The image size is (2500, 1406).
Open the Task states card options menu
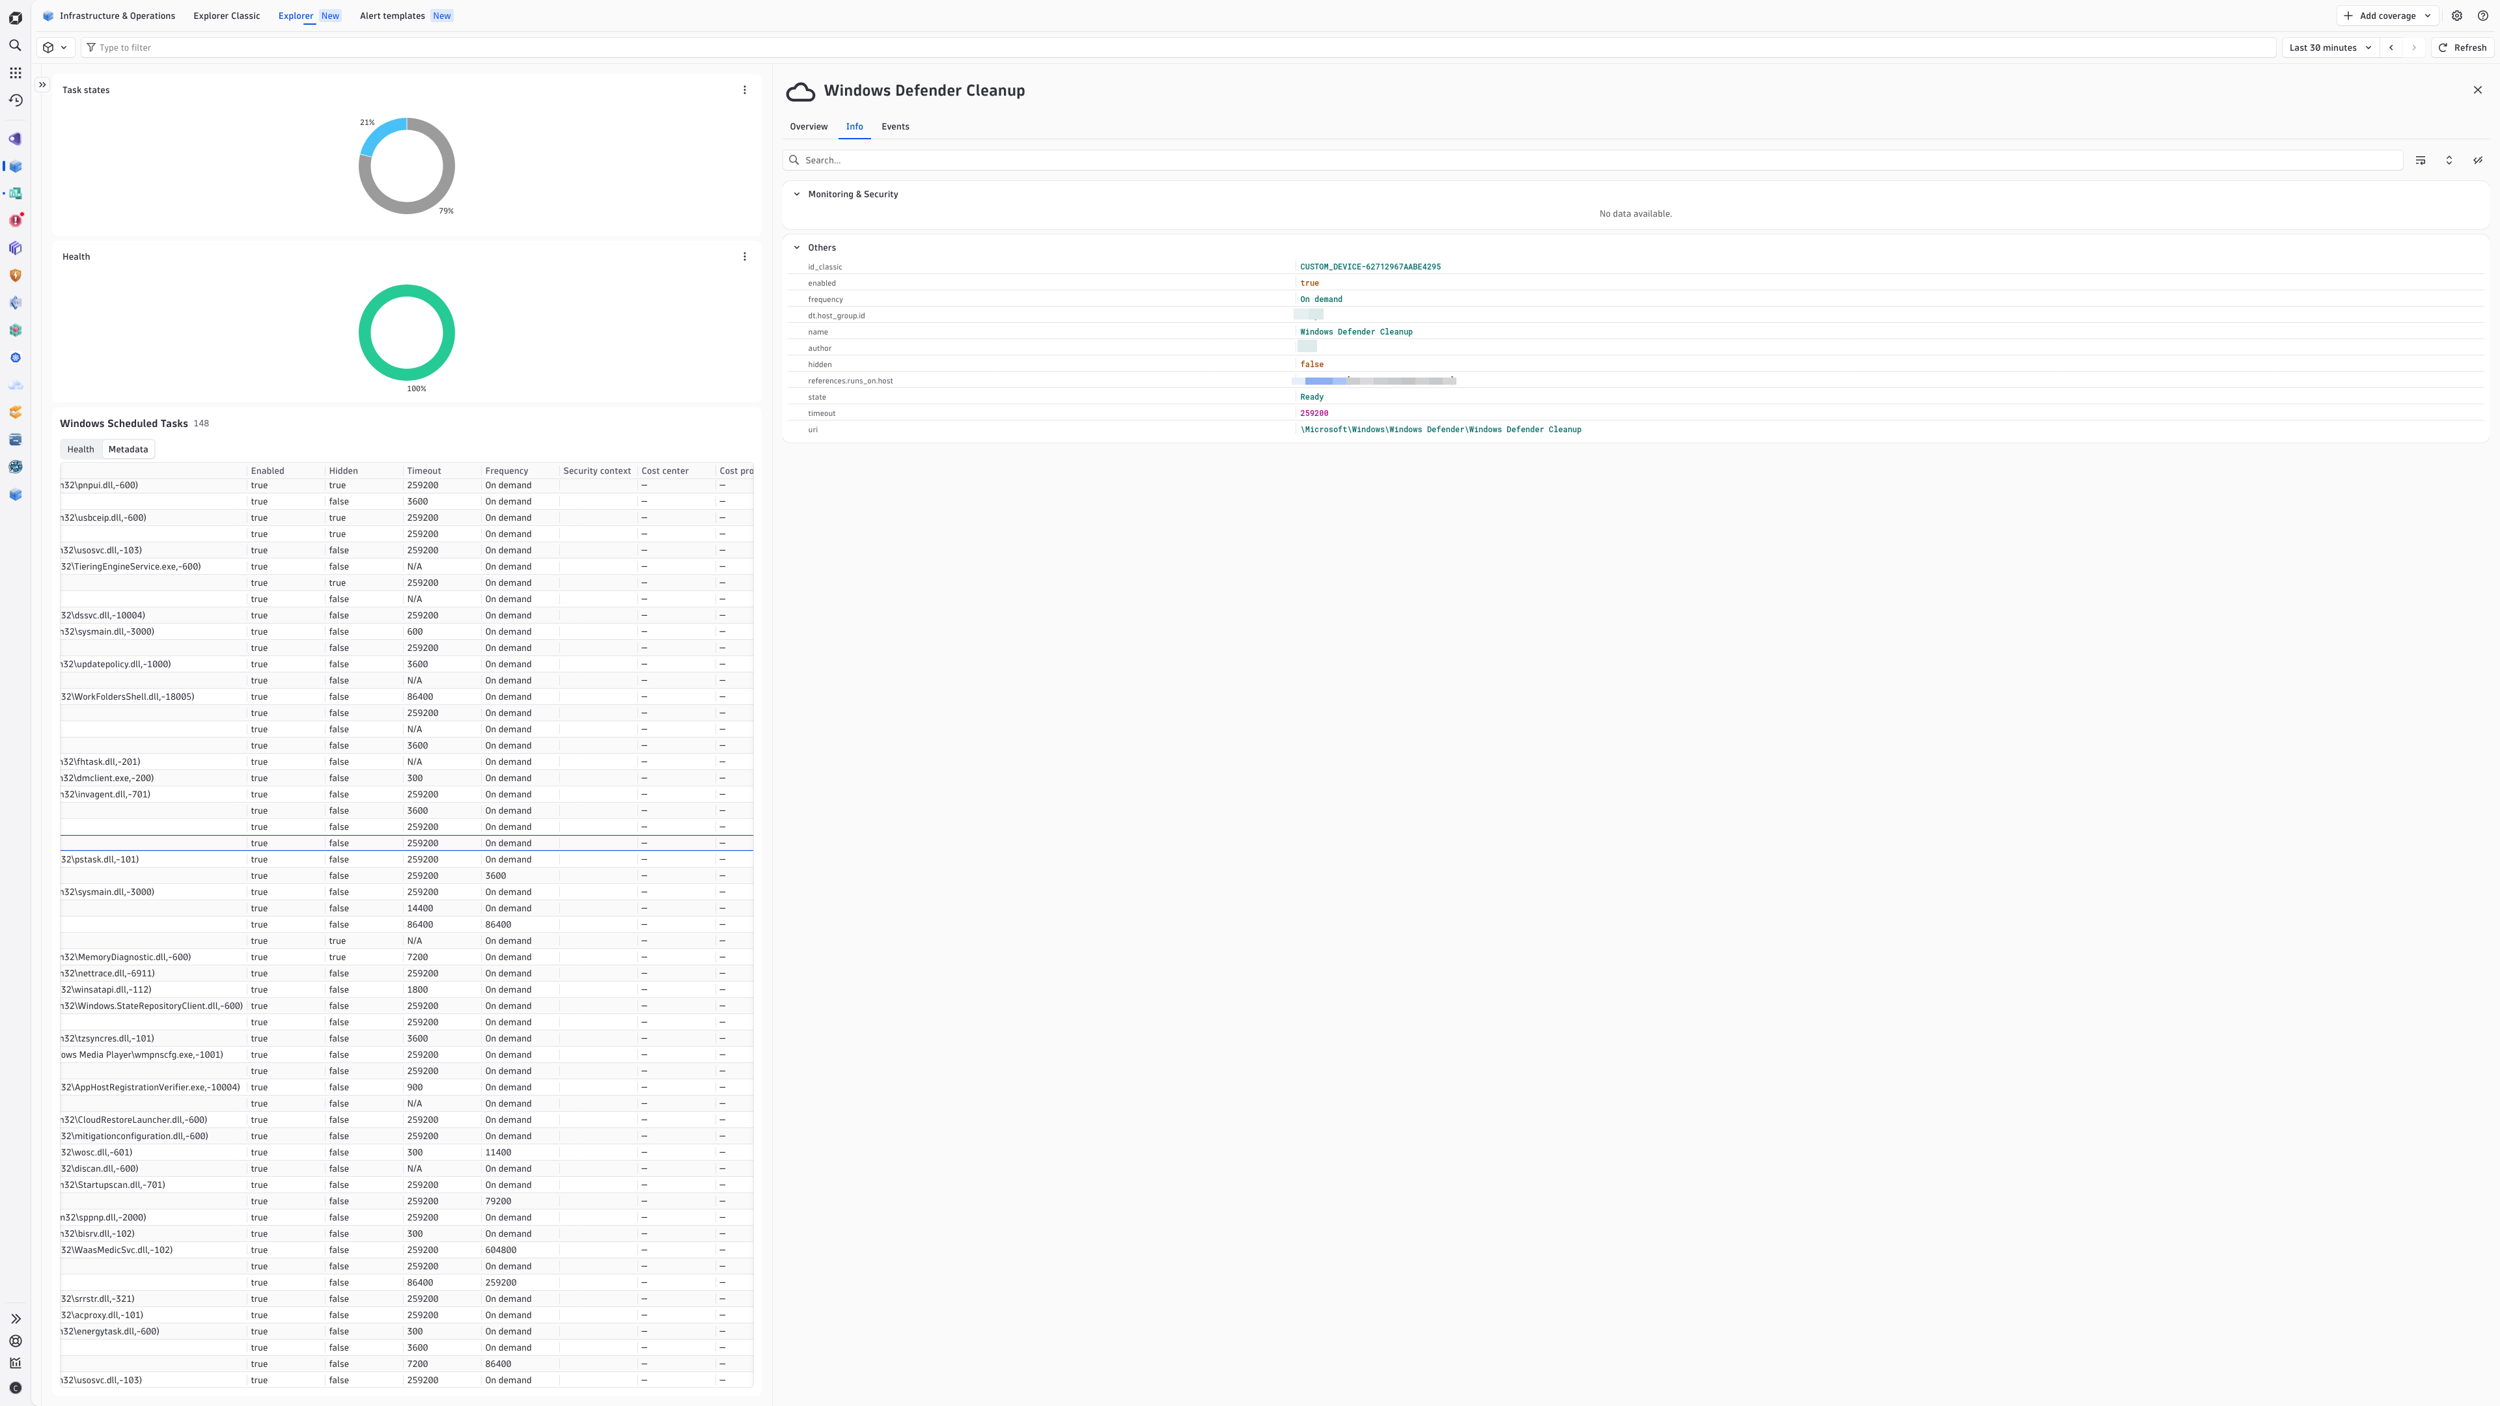point(744,90)
